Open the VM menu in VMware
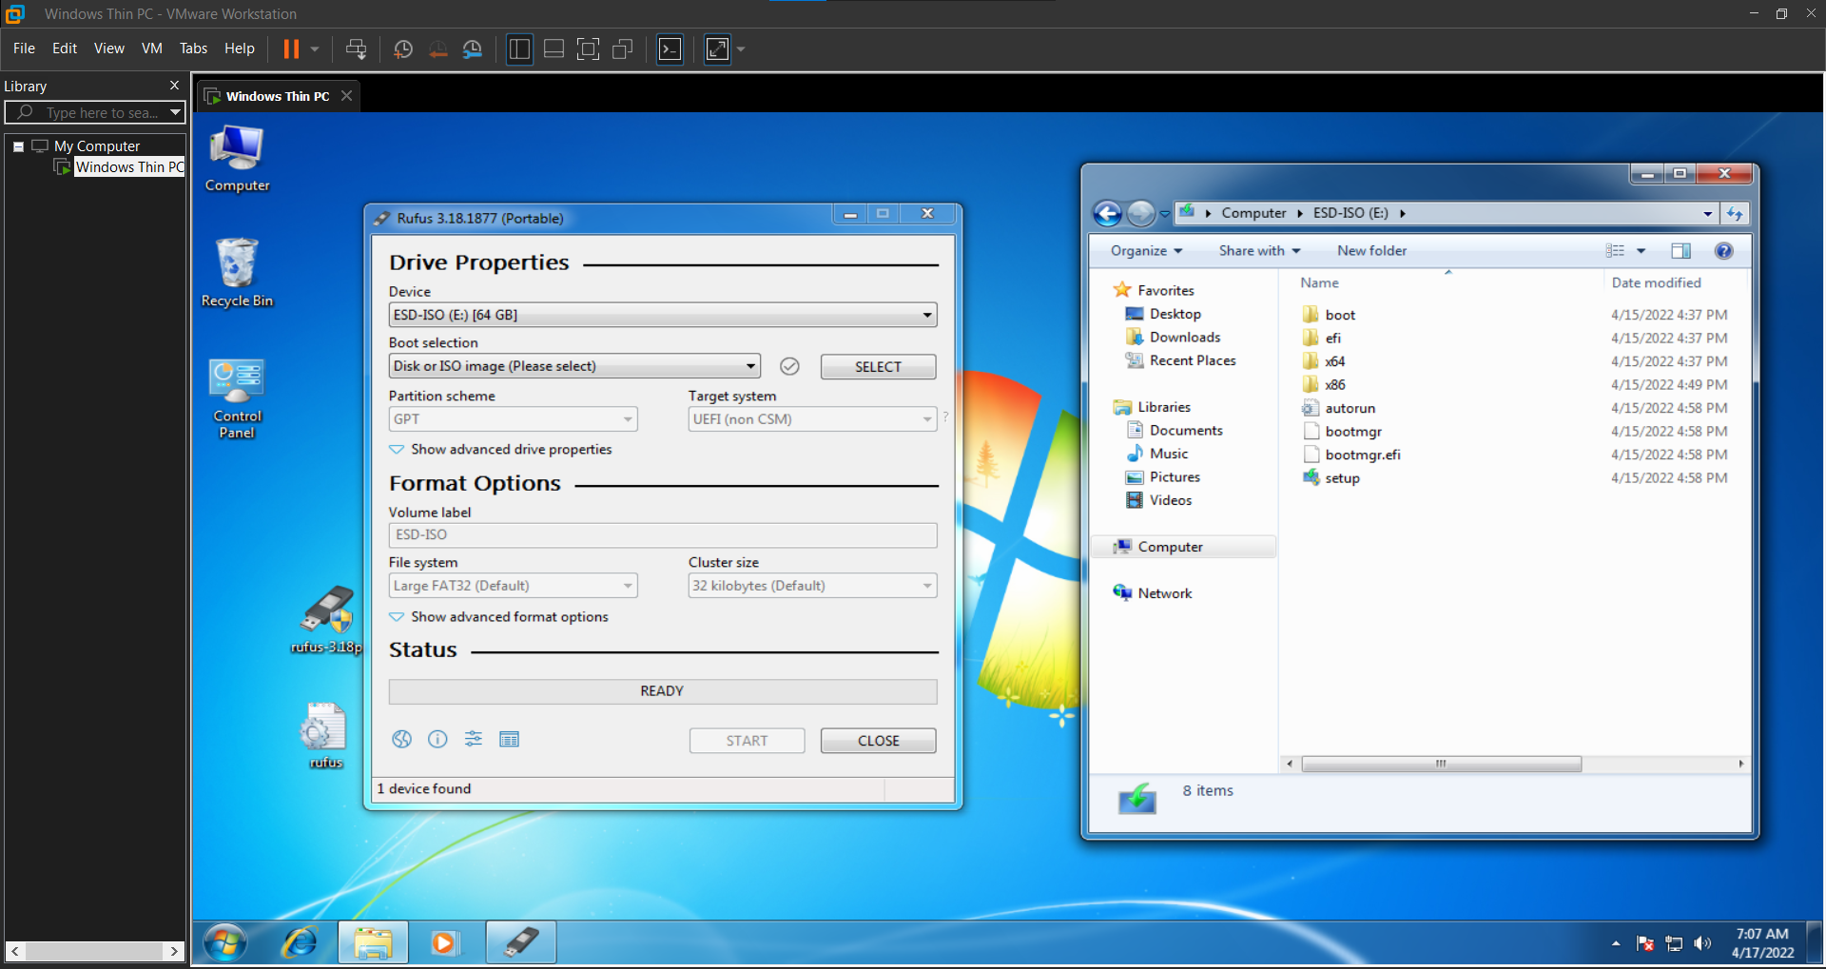Image resolution: width=1826 pixels, height=969 pixels. pyautogui.click(x=151, y=48)
